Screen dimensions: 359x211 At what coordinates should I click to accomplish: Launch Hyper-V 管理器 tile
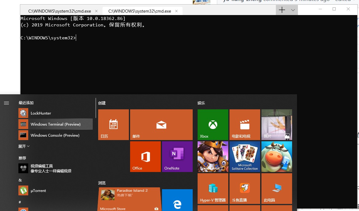(213, 189)
